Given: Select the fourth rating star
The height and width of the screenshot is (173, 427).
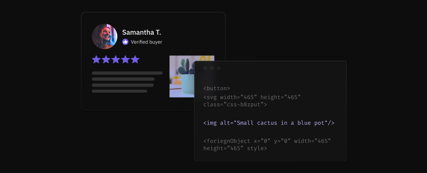Looking at the screenshot, I should pyautogui.click(x=125, y=60).
